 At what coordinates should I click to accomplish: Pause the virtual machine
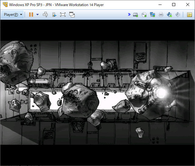pos(31,15)
